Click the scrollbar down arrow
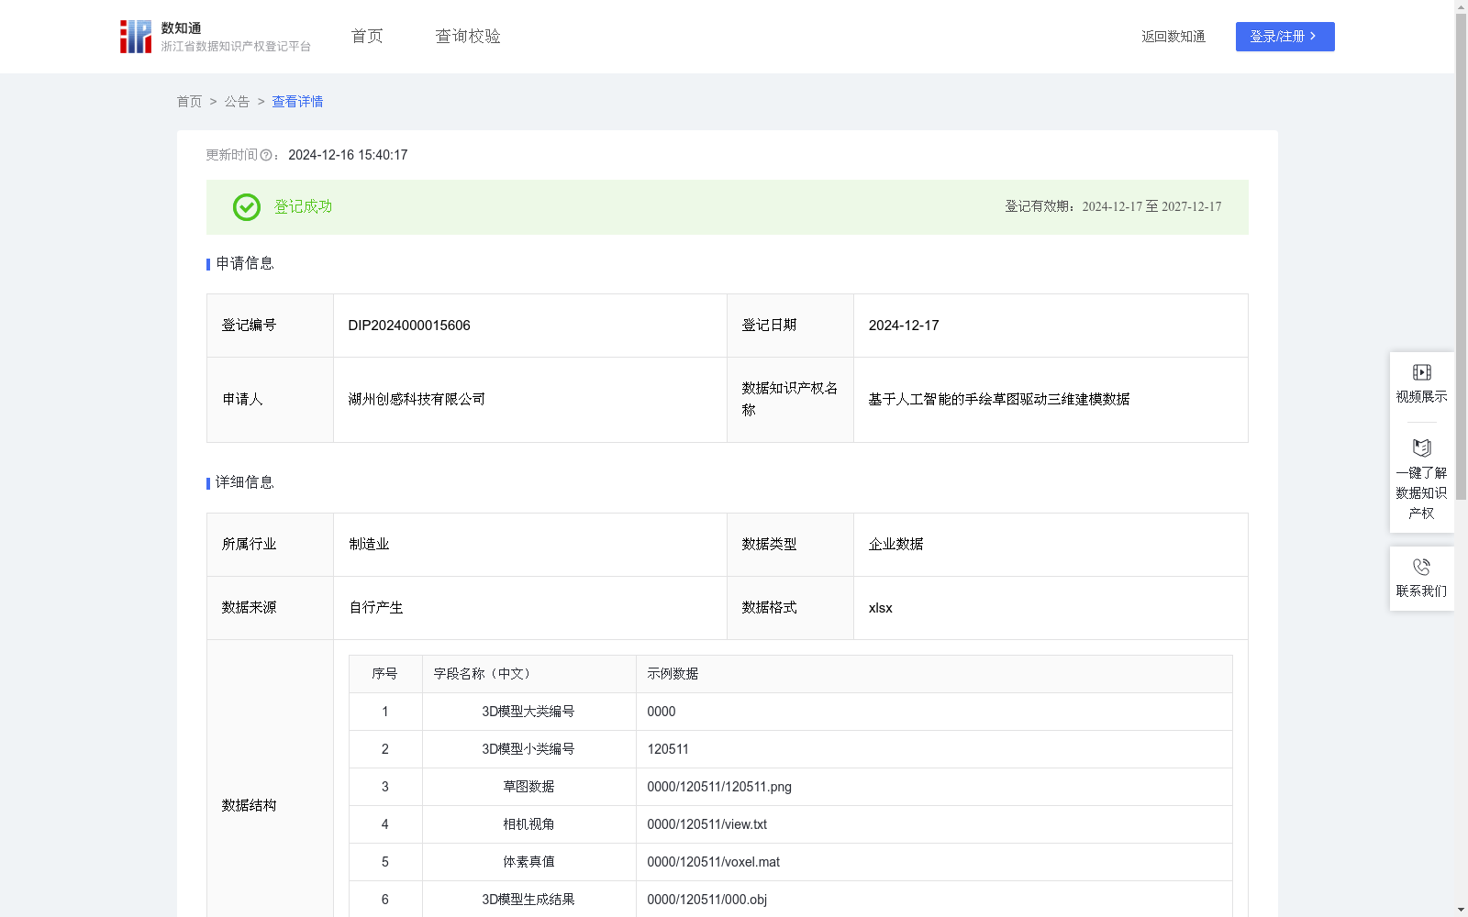 [1461, 910]
